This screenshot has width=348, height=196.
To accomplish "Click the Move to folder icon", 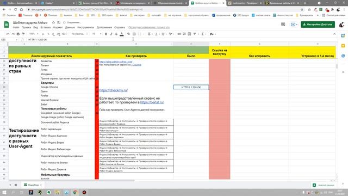I will click(x=59, y=23).
